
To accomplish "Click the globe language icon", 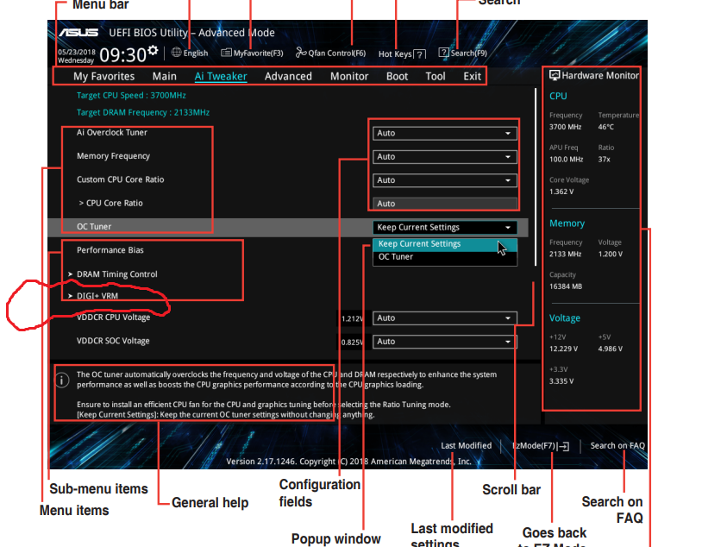I will click(x=176, y=53).
